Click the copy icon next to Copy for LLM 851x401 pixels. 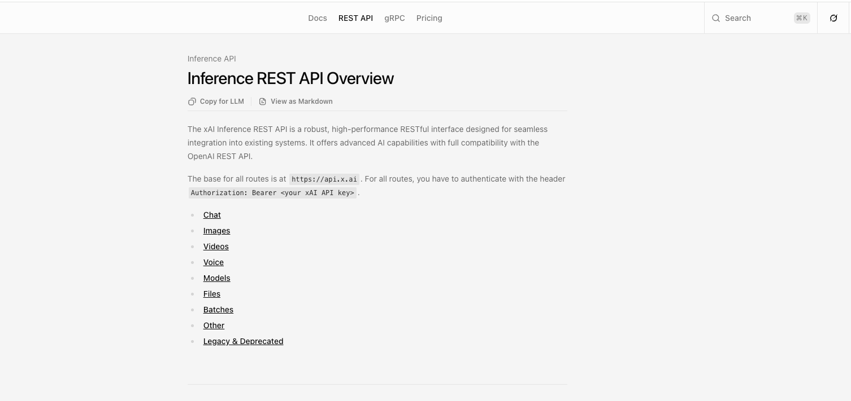(192, 102)
